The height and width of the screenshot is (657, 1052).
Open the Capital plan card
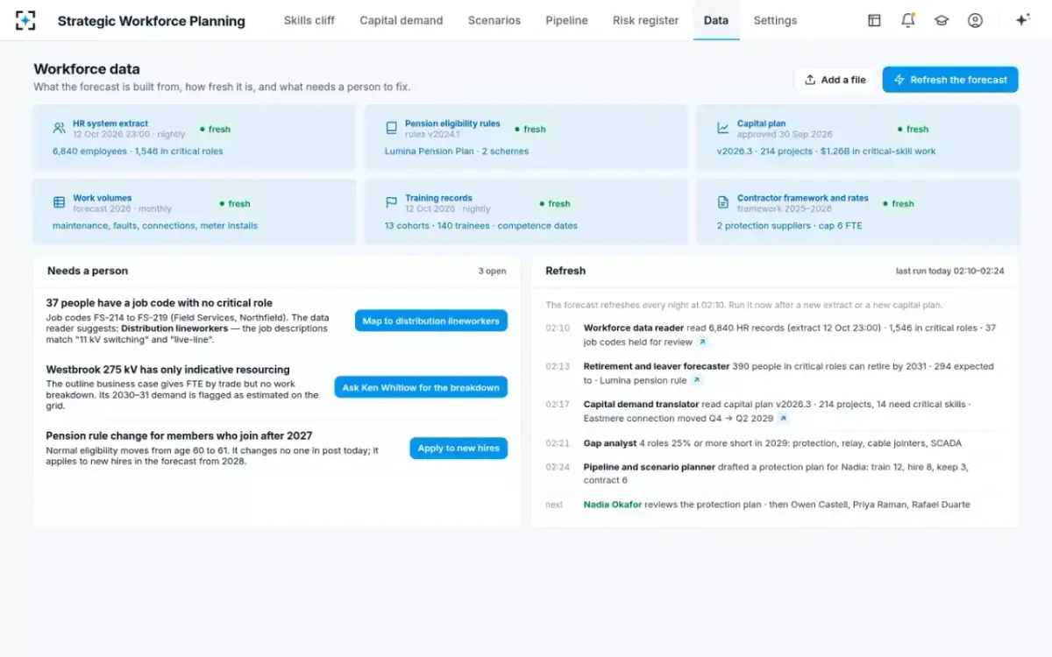coord(858,138)
